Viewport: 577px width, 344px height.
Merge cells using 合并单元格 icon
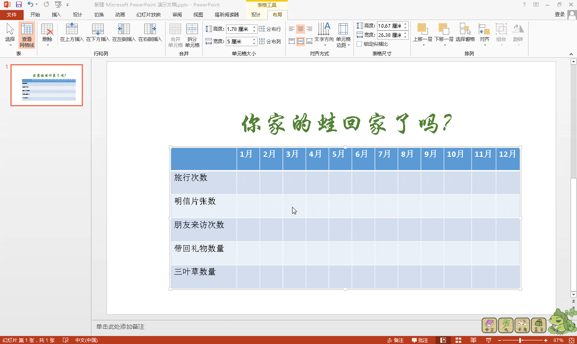(175, 35)
